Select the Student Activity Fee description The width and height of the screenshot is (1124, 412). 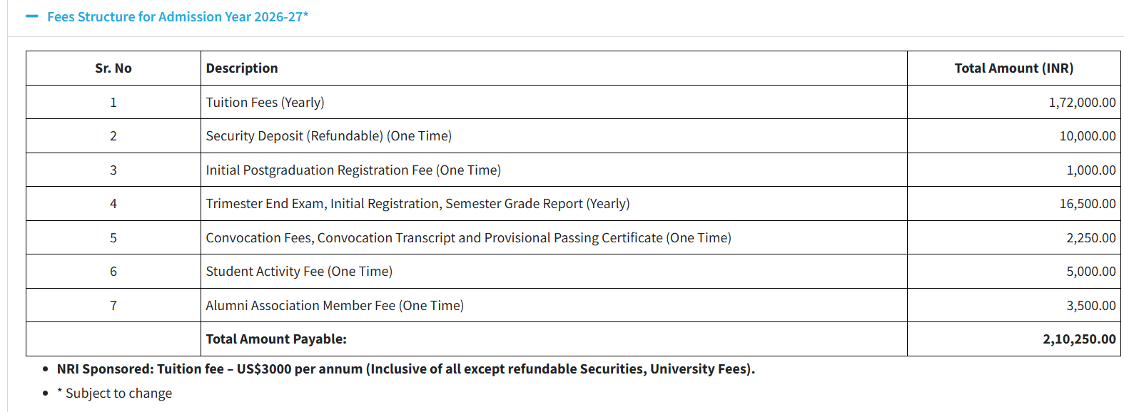299,272
